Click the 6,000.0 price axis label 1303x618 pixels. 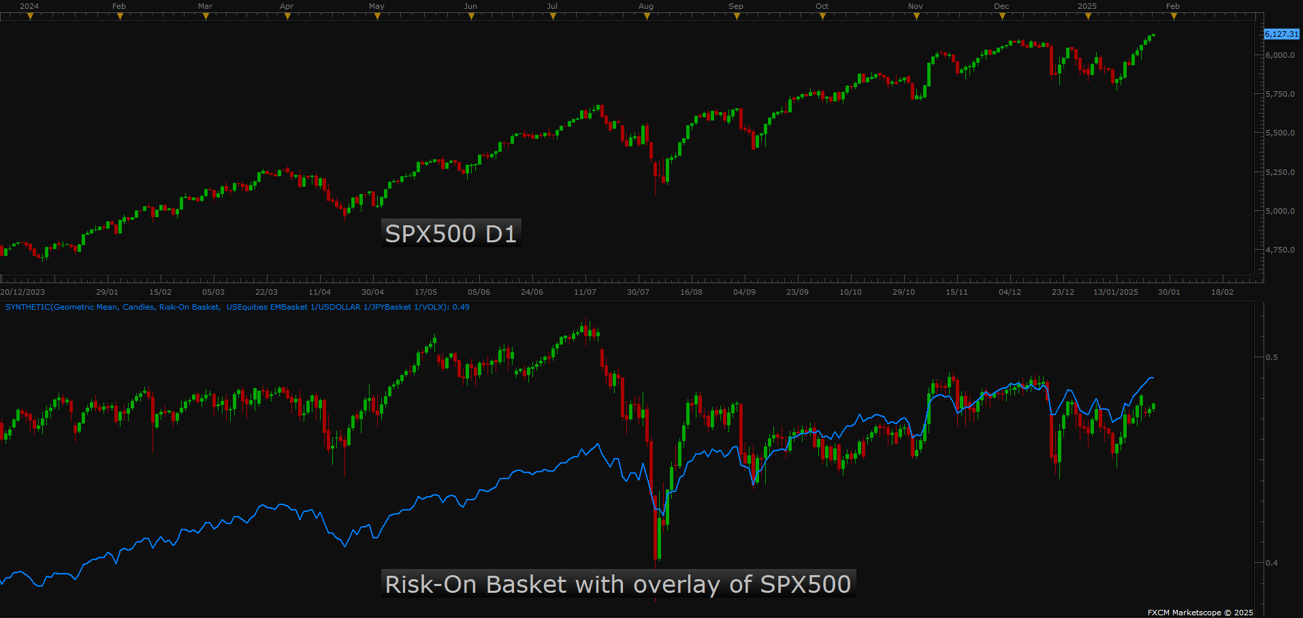point(1280,55)
